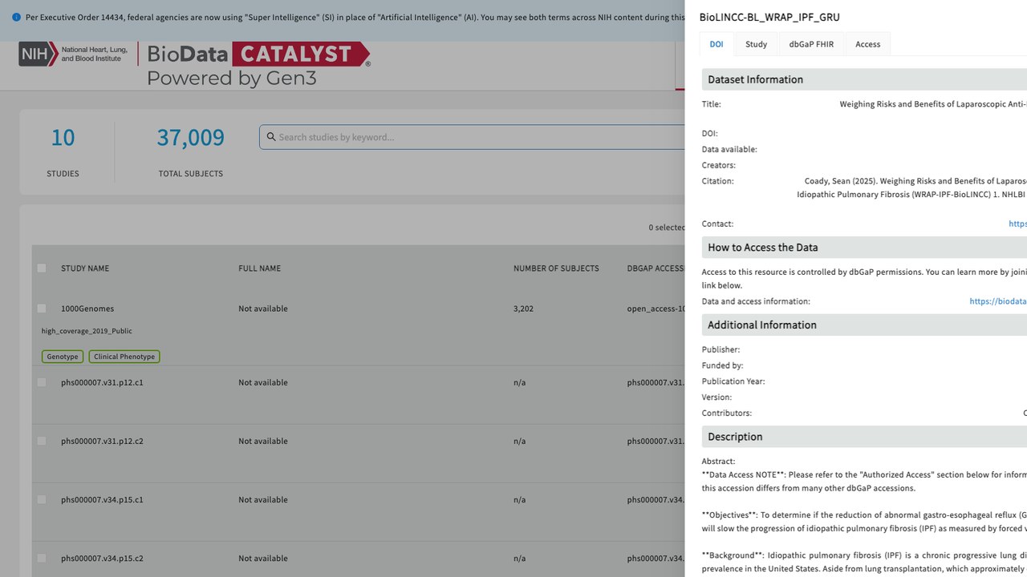Enable the checkbox for phs000007.v34.p15.c1
This screenshot has width=1027, height=577.
(42, 499)
